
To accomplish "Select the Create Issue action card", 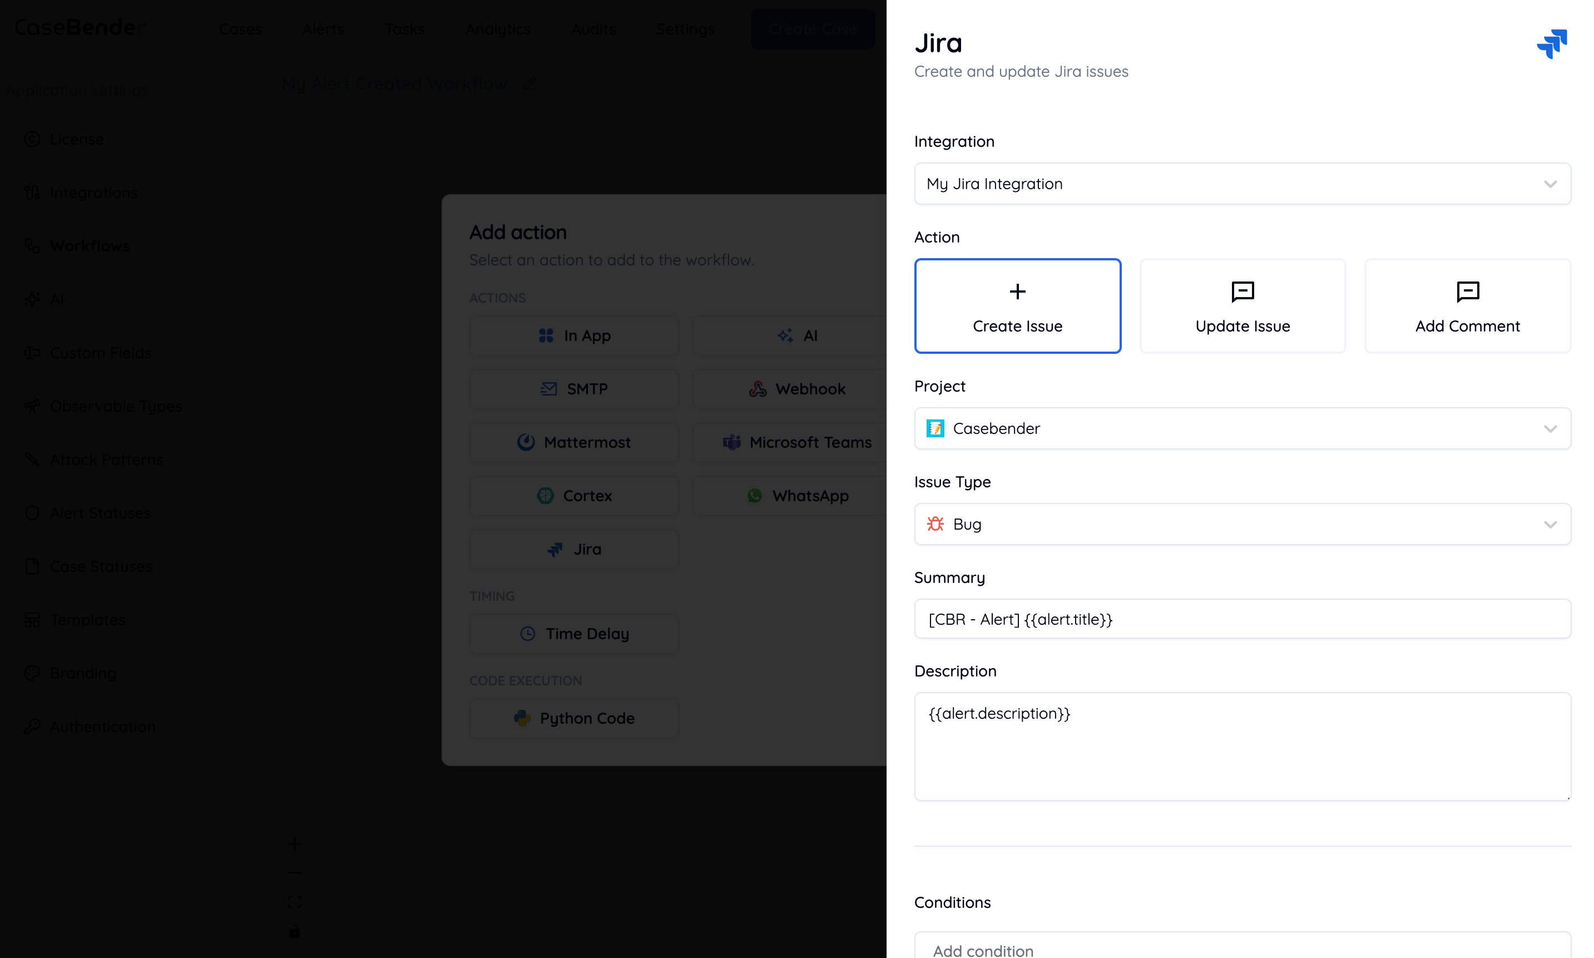I will (1017, 306).
